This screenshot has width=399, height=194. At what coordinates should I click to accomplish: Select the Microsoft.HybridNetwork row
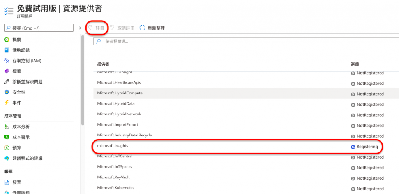[246, 115]
